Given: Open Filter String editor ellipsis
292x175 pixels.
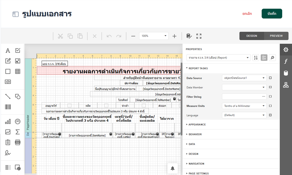Looking at the screenshot, I should coord(263,96).
